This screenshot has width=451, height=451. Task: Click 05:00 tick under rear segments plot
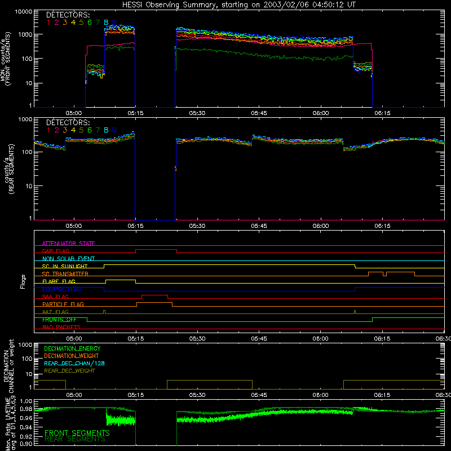point(74,226)
